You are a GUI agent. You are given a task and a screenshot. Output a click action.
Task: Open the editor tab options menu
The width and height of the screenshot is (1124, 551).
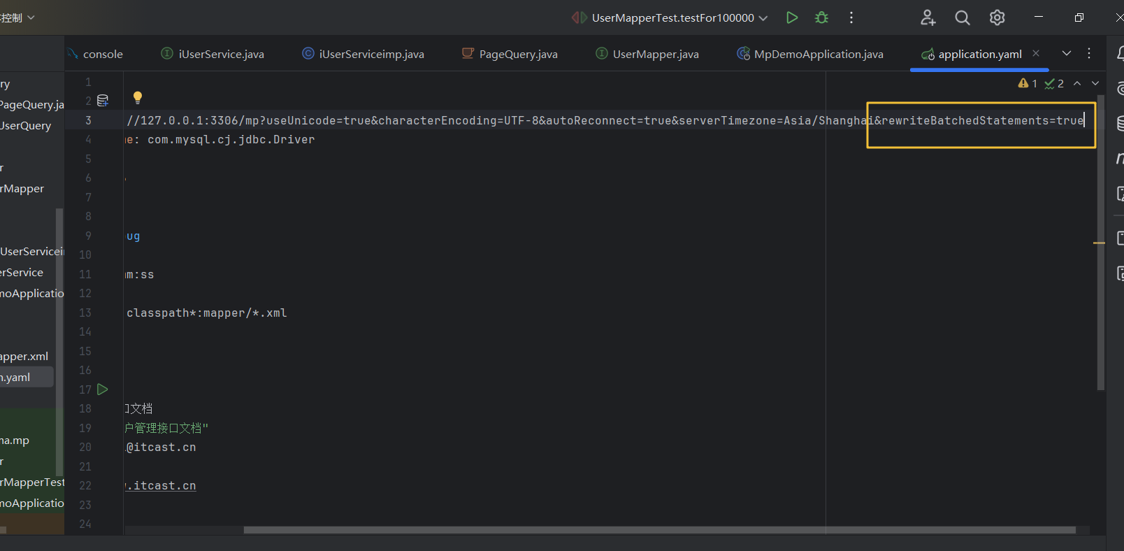coord(1089,54)
